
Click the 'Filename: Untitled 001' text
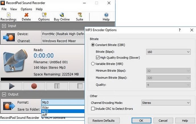point(51,62)
